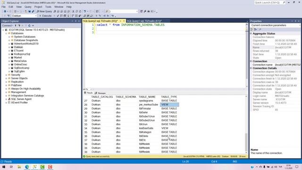This screenshot has height=170, width=302.
Task: Open the notification center icon in system tray
Action: tap(297, 167)
